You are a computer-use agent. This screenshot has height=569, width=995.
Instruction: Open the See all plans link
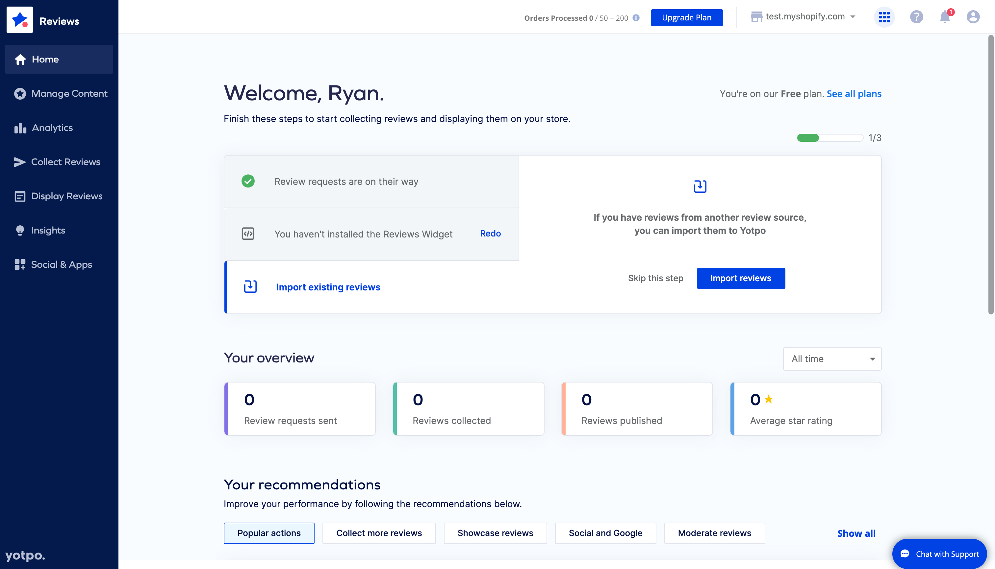(x=854, y=94)
